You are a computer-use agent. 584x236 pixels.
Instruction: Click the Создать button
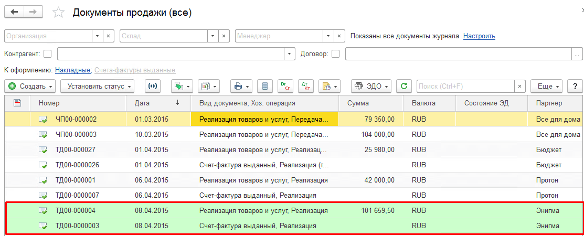30,86
